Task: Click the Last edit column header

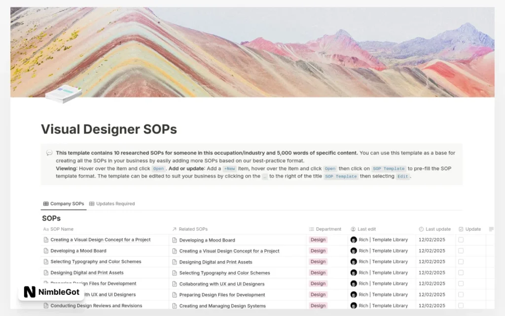Action: pos(363,229)
